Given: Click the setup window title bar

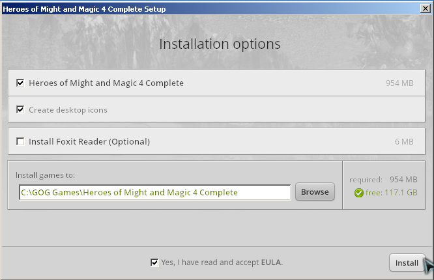Looking at the screenshot, I should (210, 9).
